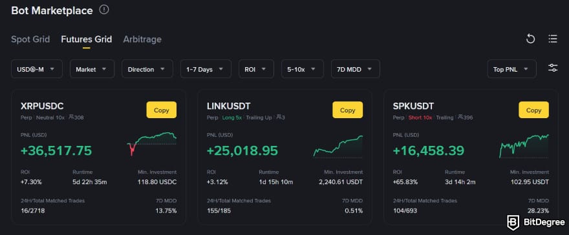
Task: Click runtime 1d 15h 10m
Action: 276,182
